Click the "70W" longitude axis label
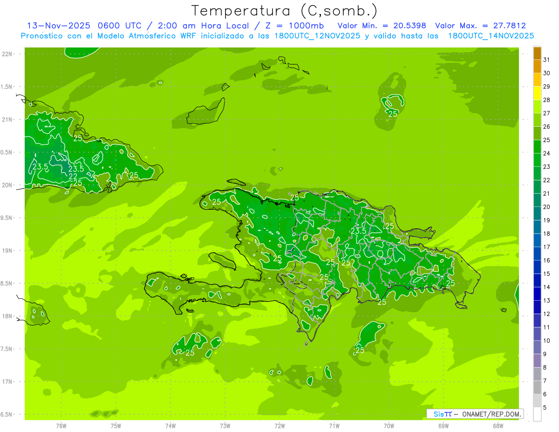The image size is (559, 432). pos(389,425)
